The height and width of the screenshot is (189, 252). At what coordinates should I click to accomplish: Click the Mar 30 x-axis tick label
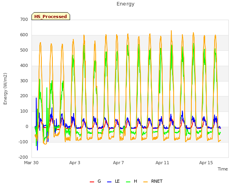click(31, 163)
